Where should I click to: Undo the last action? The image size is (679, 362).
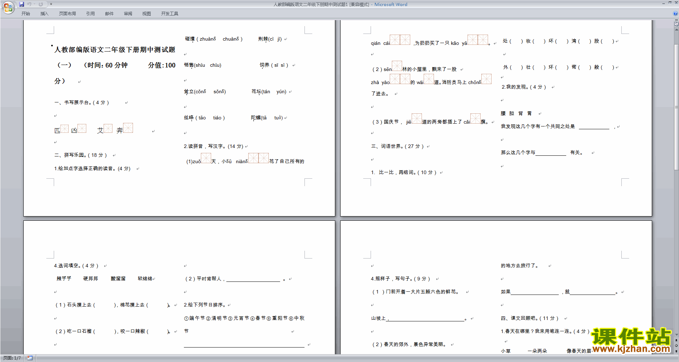point(29,4)
